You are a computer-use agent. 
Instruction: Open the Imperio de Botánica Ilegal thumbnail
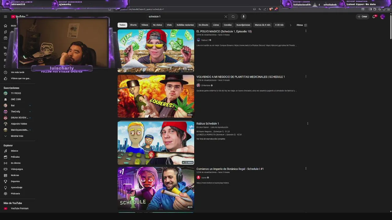pos(156,188)
